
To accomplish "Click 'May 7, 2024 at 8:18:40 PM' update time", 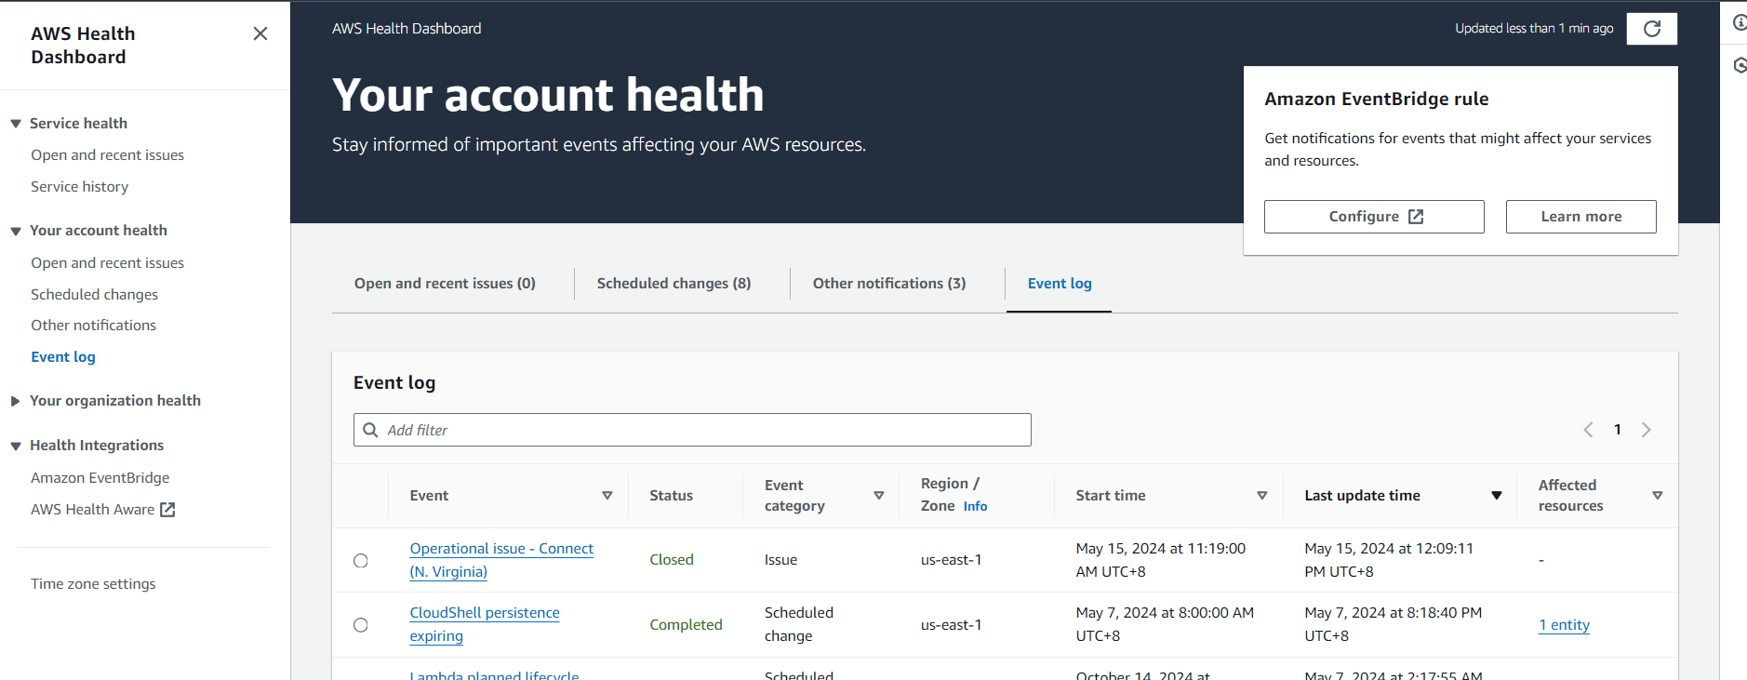I will click(1394, 624).
